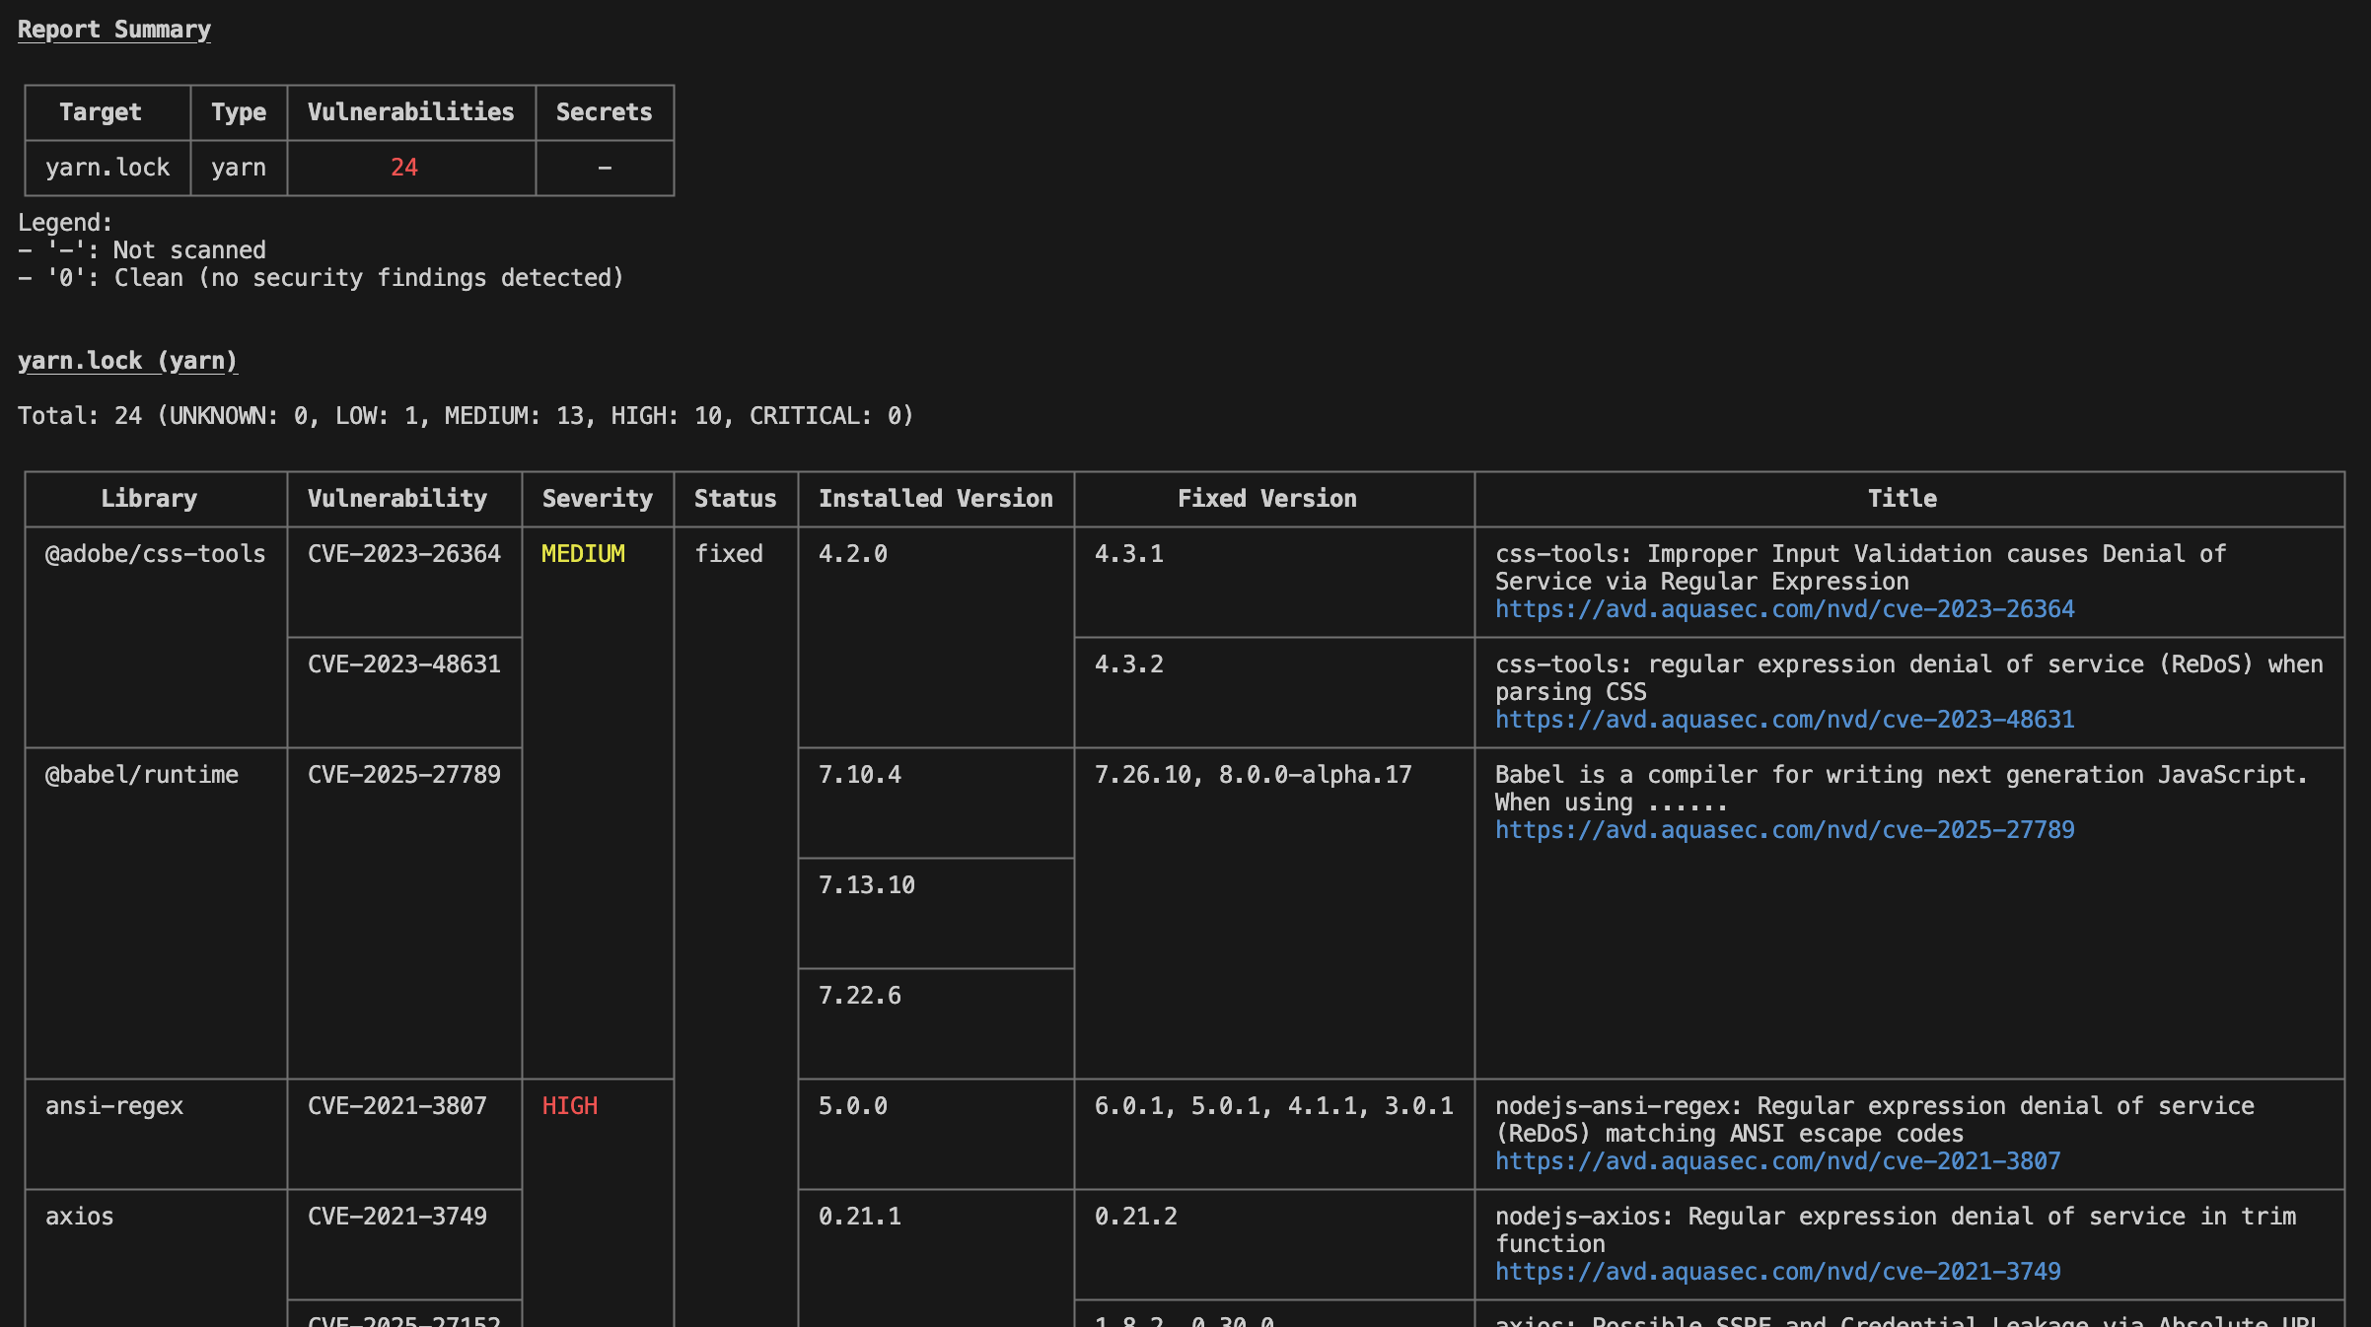Click installed version 5.0.0
This screenshot has height=1327, width=2371.
pyautogui.click(x=853, y=1106)
